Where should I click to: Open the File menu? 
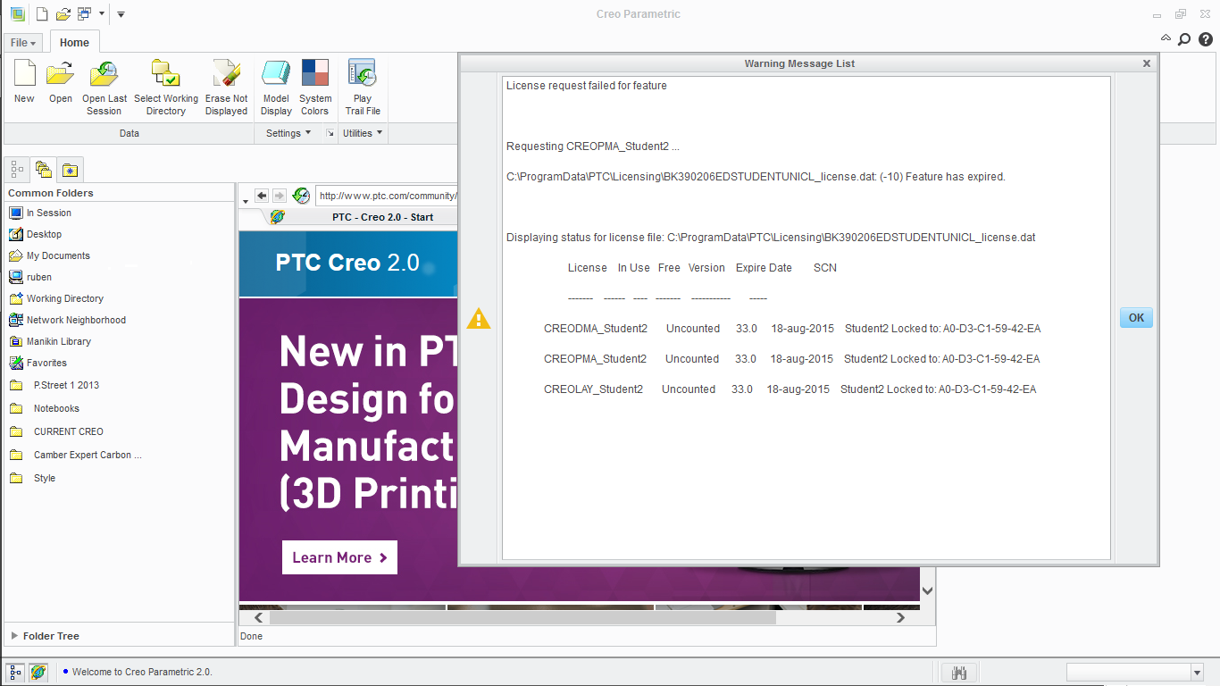24,43
